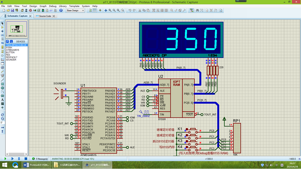The height and width of the screenshot is (169, 301).
Task: Stop the running simulation
Action: pos(26,159)
